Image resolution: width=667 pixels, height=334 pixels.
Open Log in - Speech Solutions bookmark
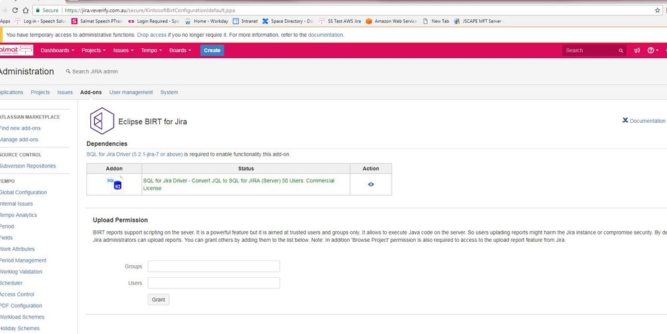tap(40, 21)
